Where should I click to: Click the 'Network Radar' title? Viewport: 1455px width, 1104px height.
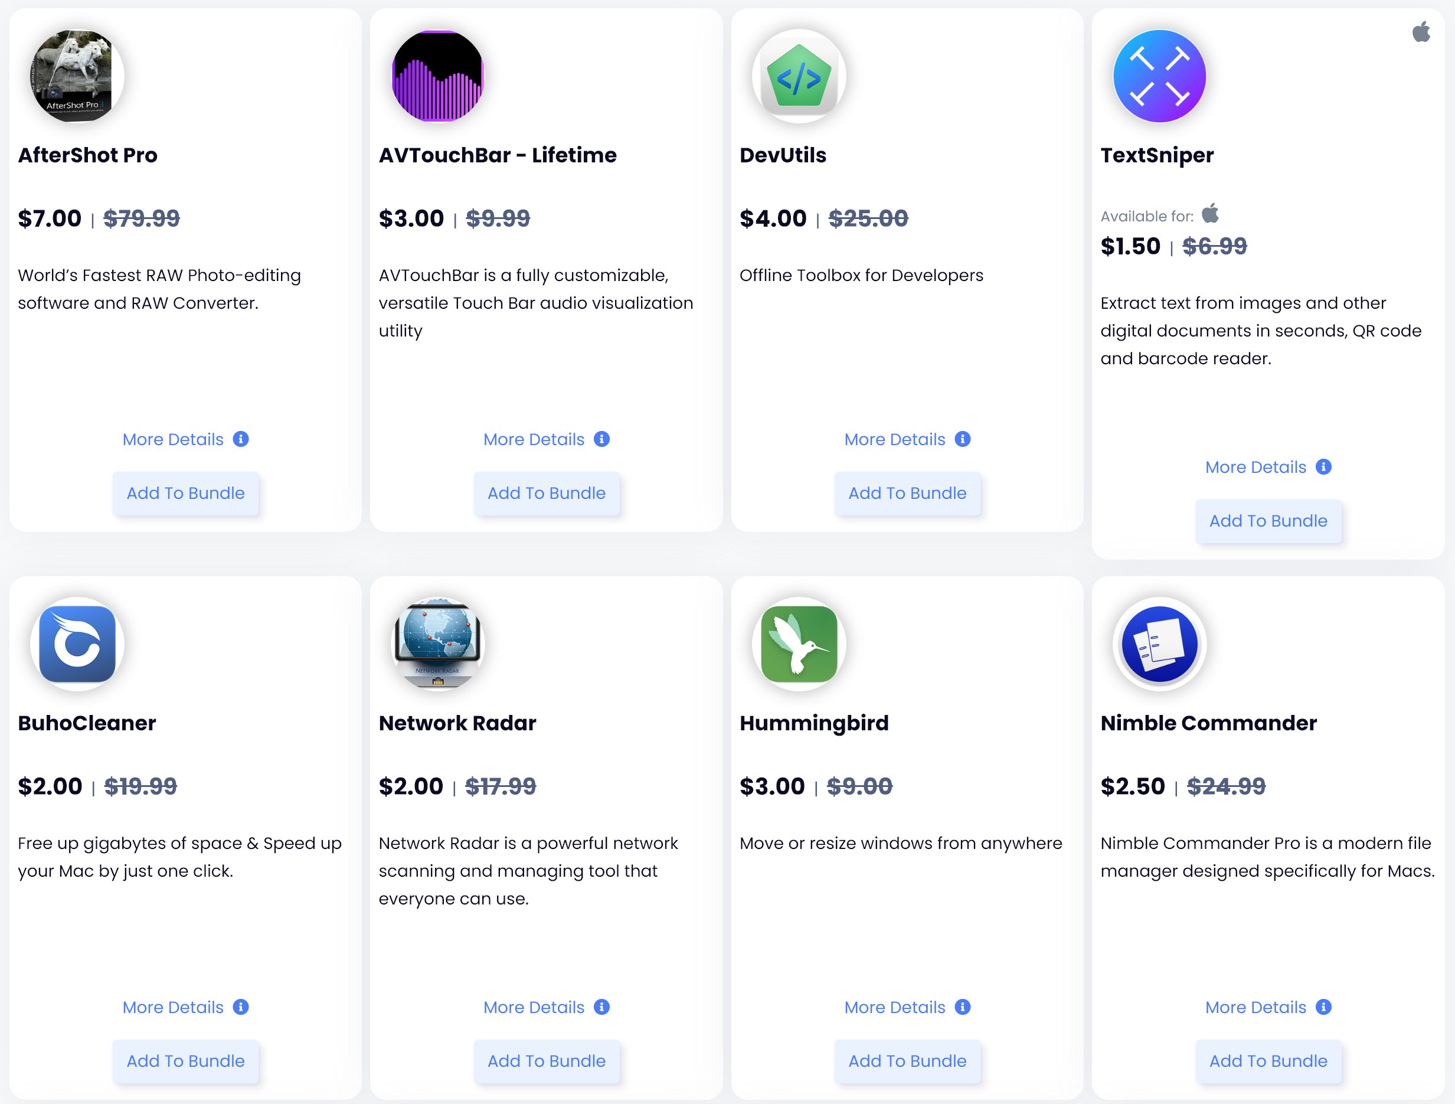[x=457, y=723]
